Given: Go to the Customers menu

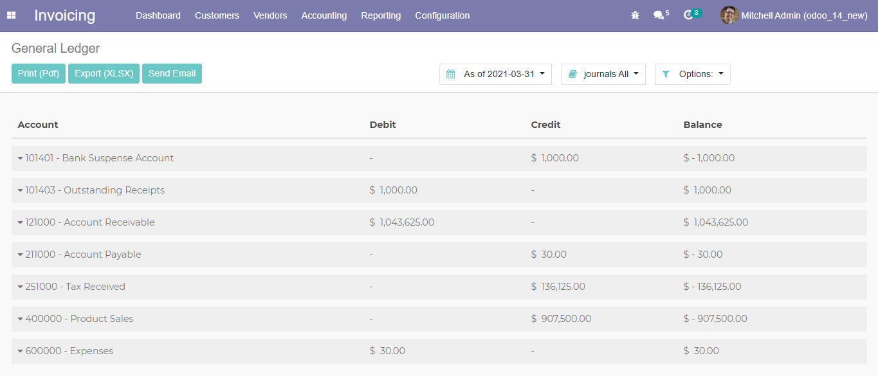Looking at the screenshot, I should click(x=217, y=15).
